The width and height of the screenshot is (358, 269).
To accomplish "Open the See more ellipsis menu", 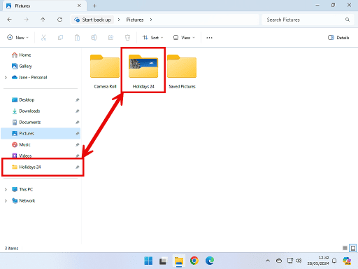I will tap(209, 38).
